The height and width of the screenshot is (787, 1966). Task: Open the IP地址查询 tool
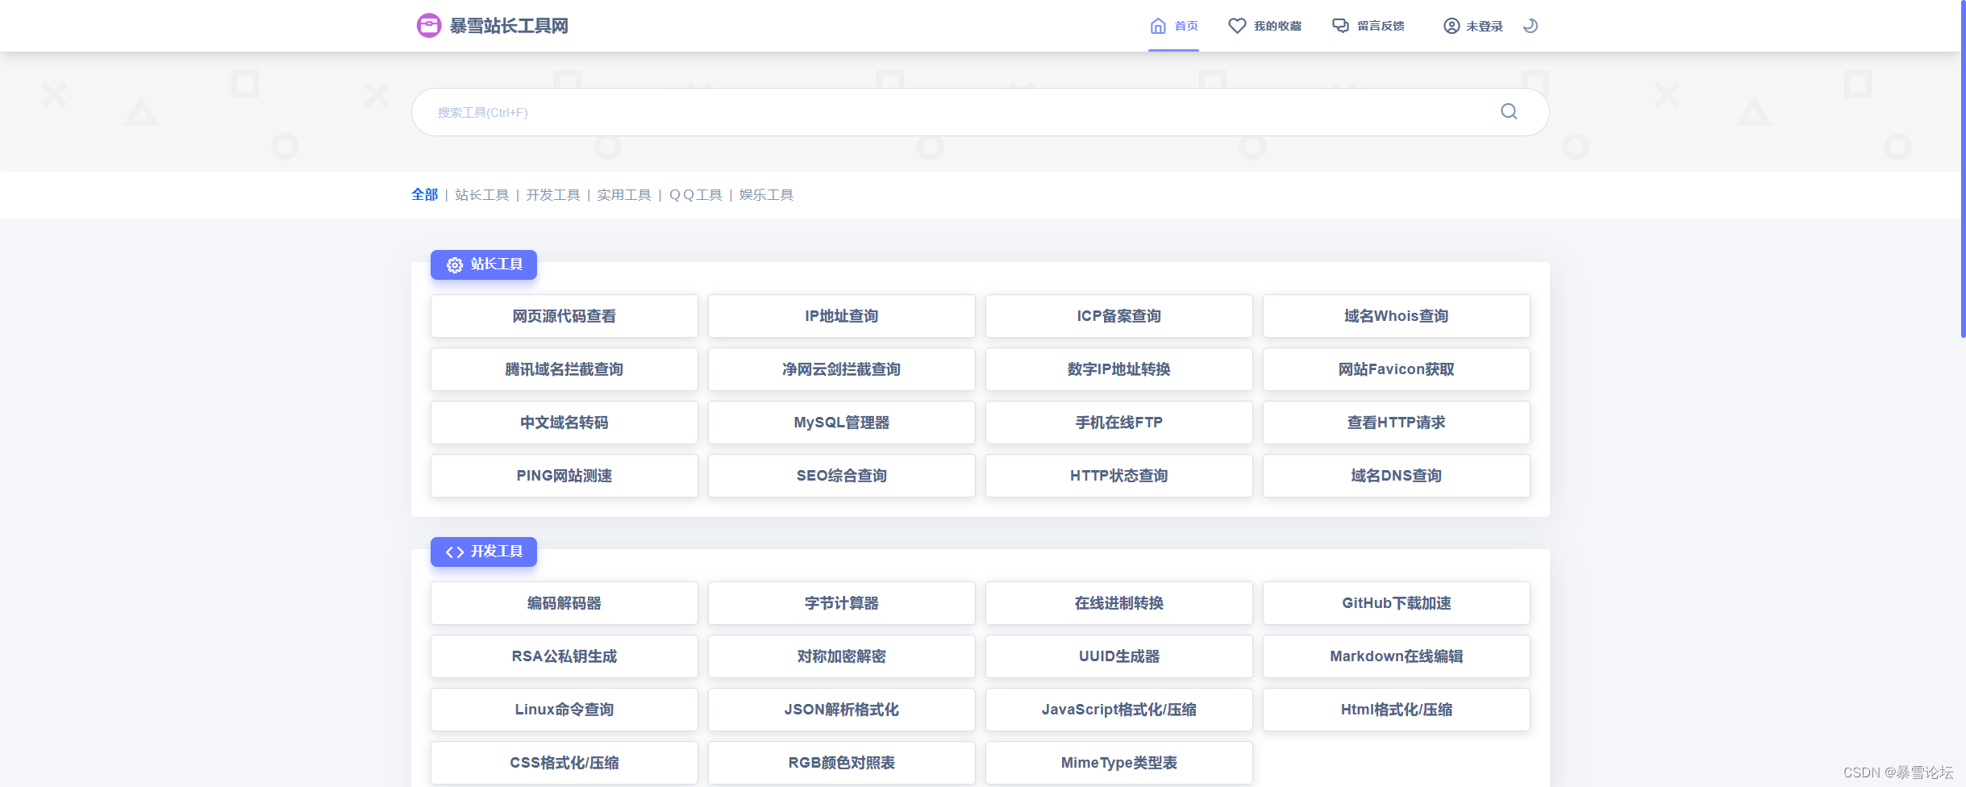[841, 316]
